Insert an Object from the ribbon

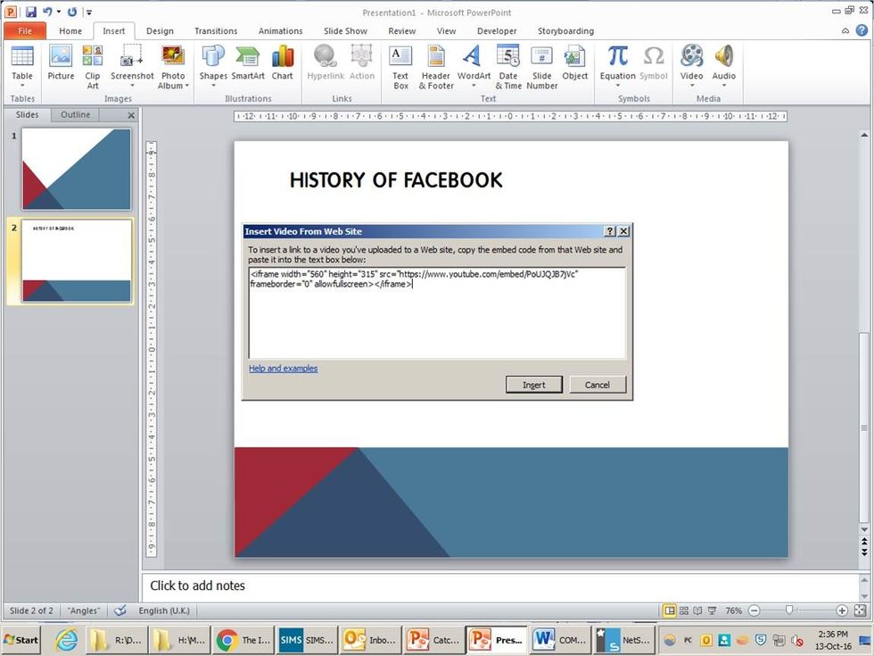(x=574, y=62)
